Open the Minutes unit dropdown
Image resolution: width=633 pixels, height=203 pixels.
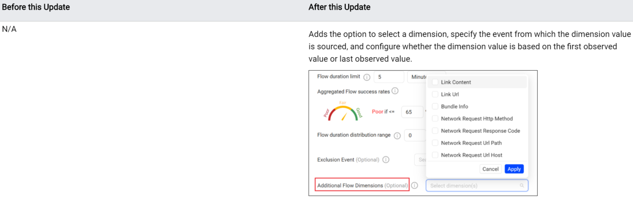click(x=417, y=77)
